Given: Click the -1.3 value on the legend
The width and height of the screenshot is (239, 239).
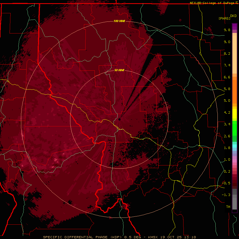Looking at the screenshot, I should (226, 195).
